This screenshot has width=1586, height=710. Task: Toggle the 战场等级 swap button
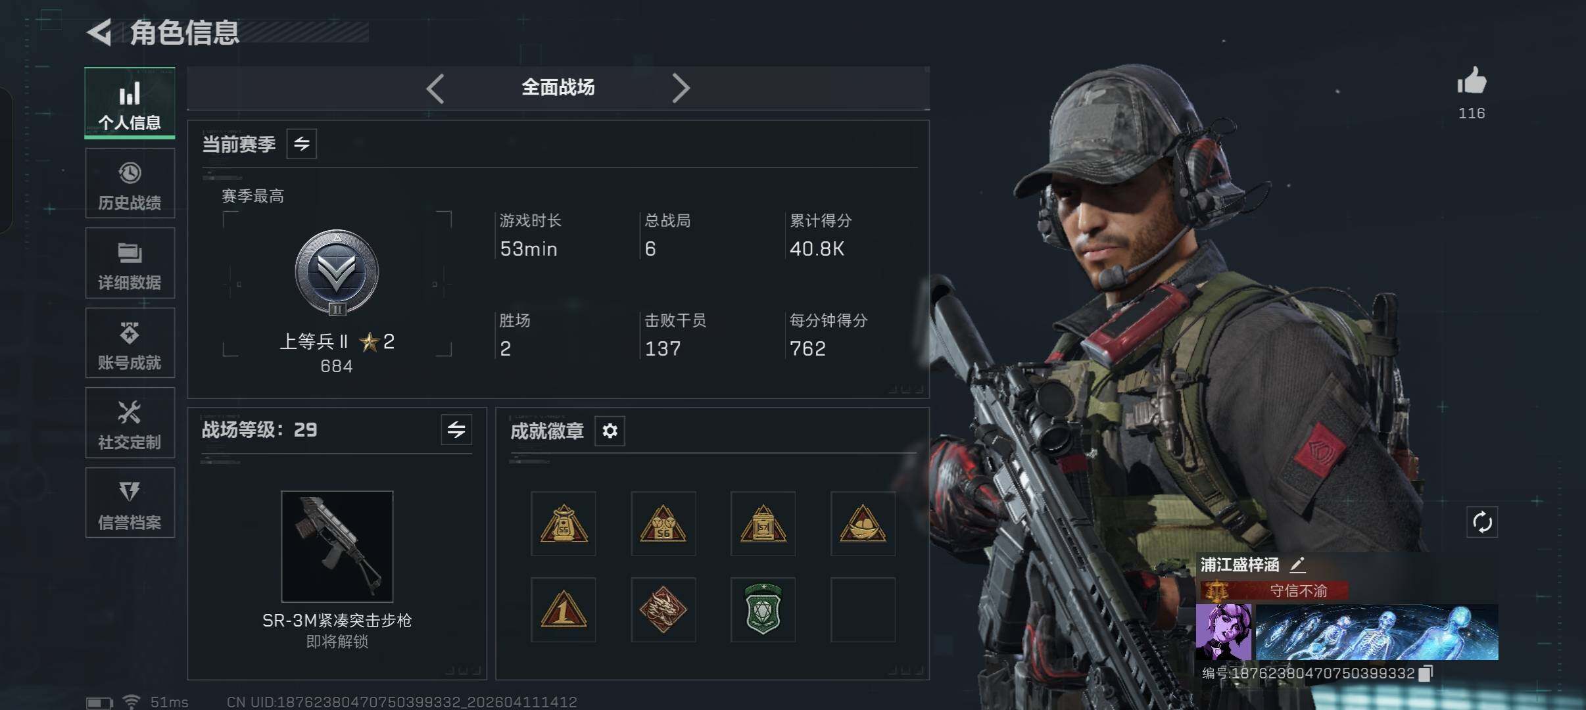(456, 430)
